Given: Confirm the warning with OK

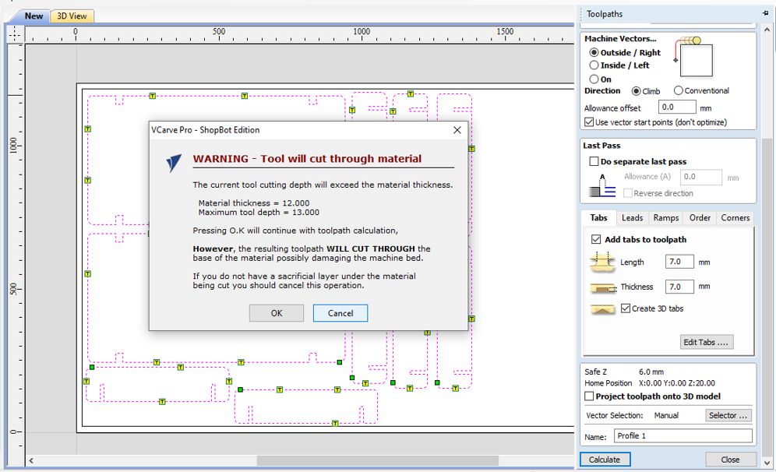Looking at the screenshot, I should point(277,313).
